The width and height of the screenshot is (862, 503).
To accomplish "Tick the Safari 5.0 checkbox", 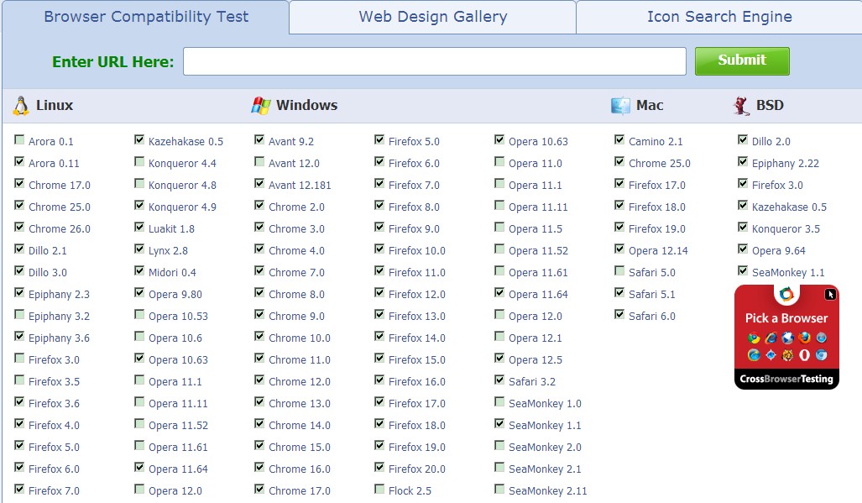I will pos(619,271).
